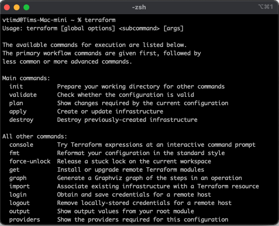This screenshot has height=226, width=279.
Task: Click the 'validate' command name
Action: coord(23,95)
